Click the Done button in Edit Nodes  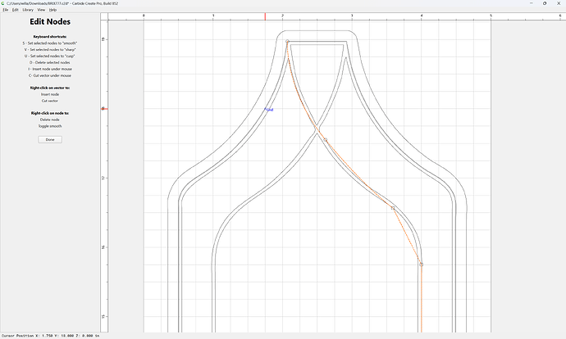pyautogui.click(x=50, y=139)
